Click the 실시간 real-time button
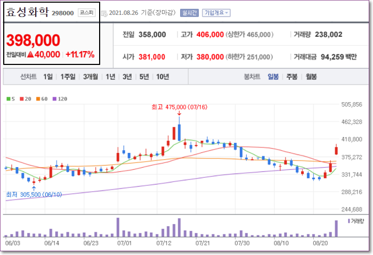373x255 pixels. (189, 13)
